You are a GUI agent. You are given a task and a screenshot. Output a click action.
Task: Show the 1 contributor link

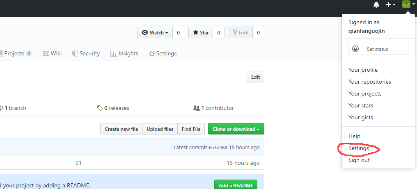point(213,108)
